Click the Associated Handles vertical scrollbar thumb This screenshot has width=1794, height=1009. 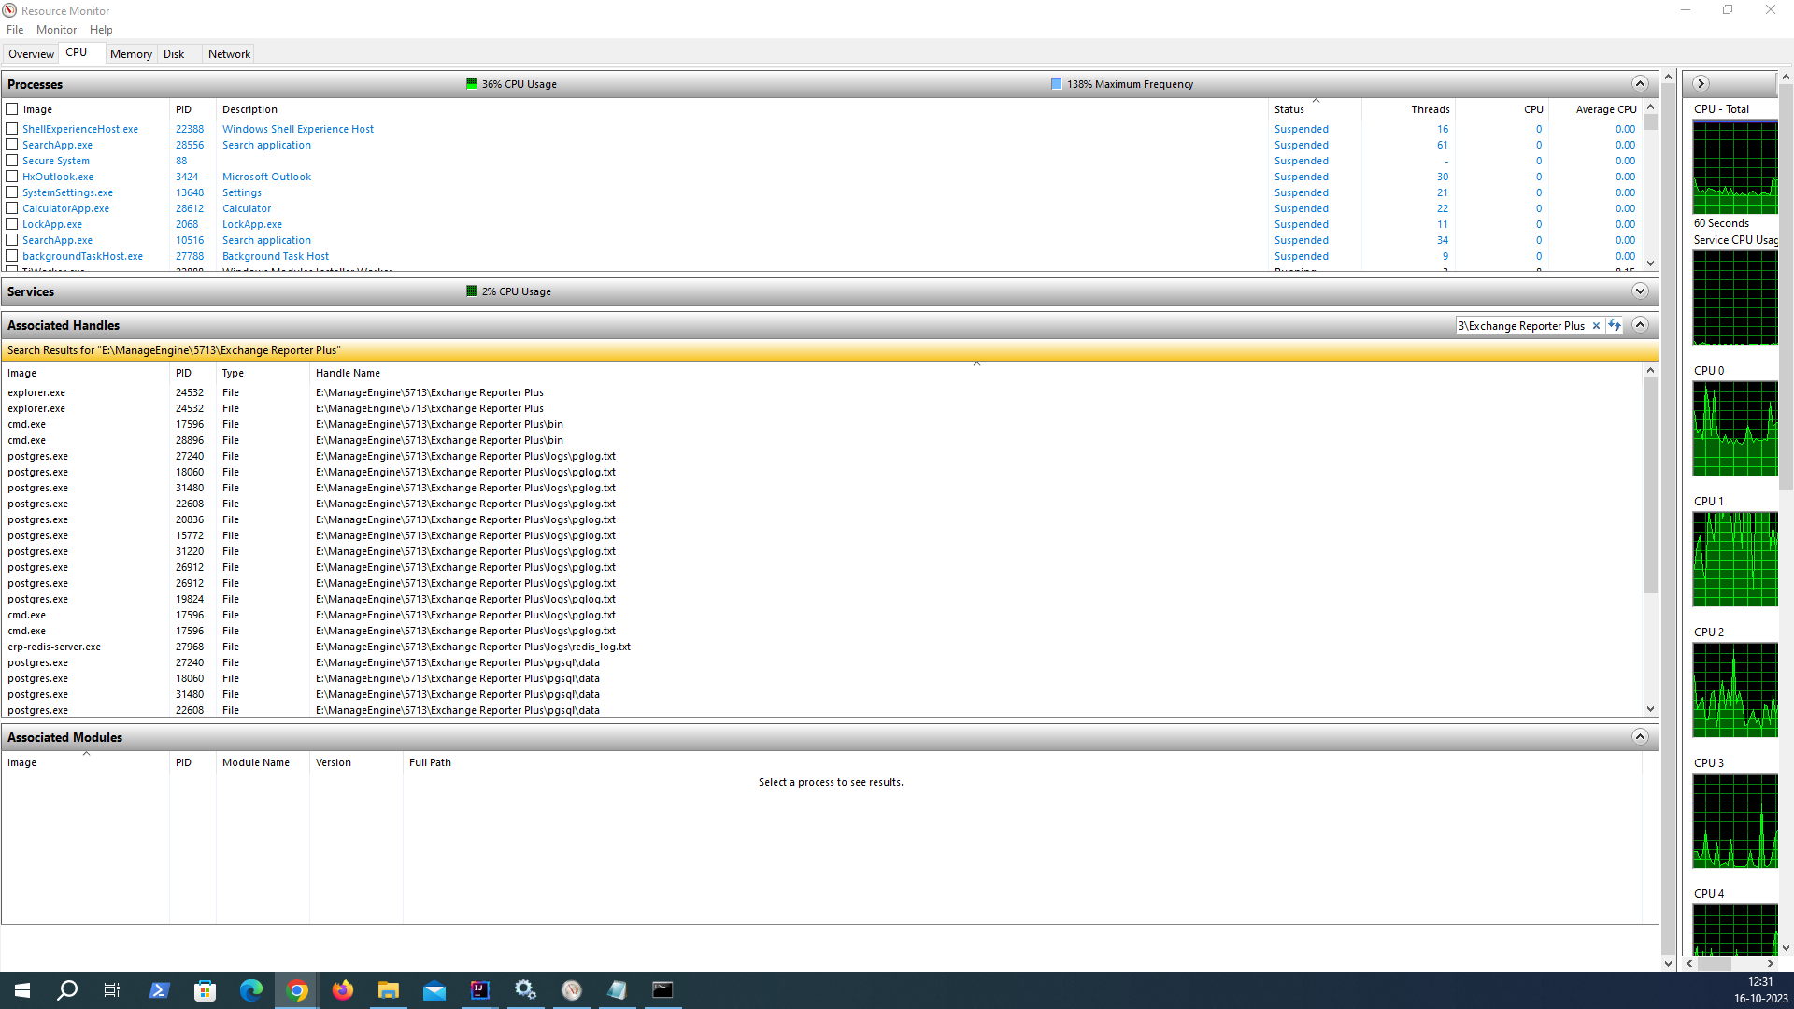click(x=1650, y=486)
